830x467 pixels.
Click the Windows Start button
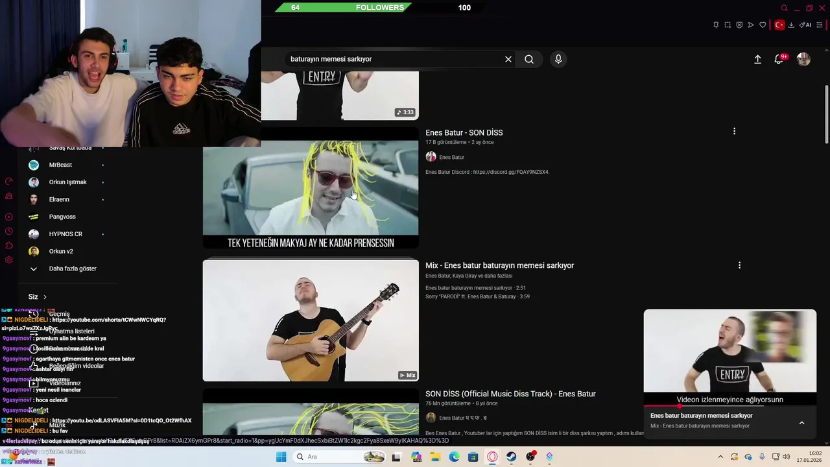[281, 457]
